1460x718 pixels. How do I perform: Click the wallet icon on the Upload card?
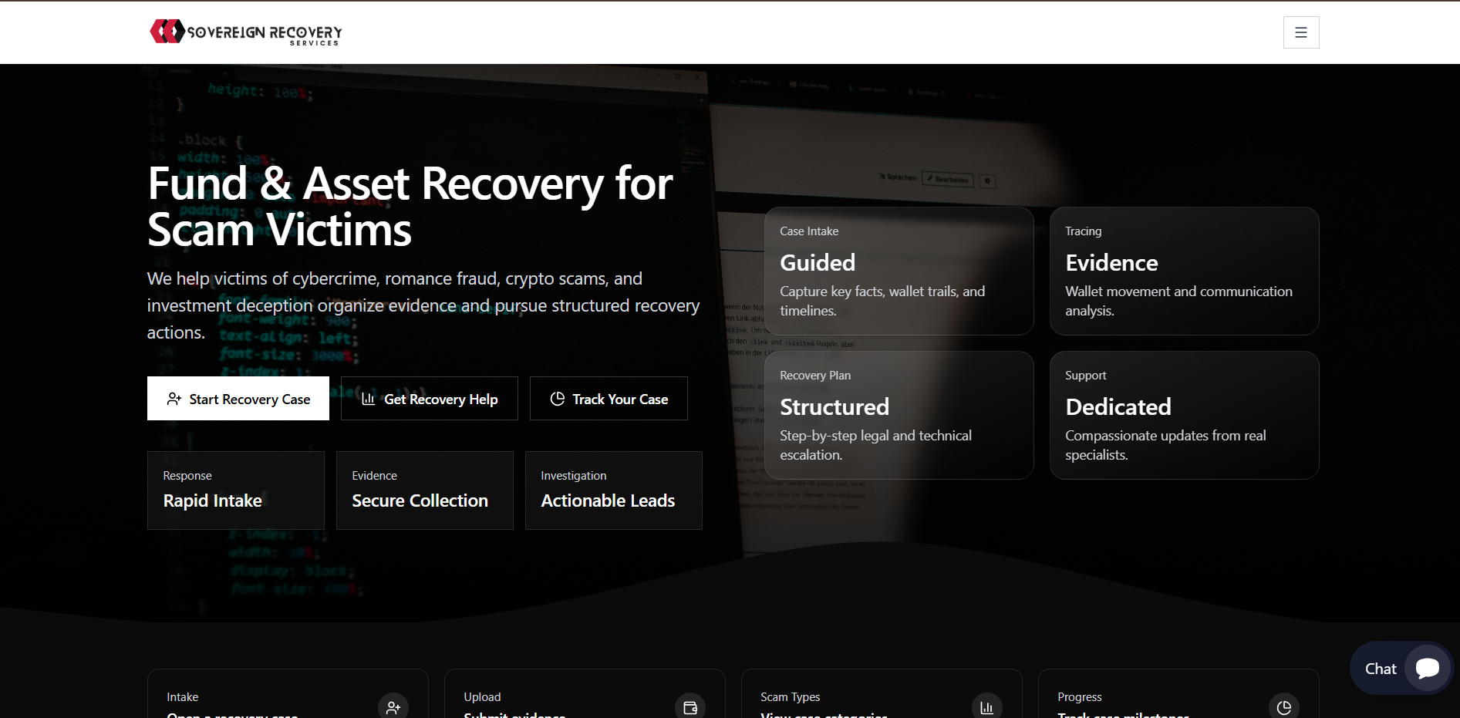[690, 706]
